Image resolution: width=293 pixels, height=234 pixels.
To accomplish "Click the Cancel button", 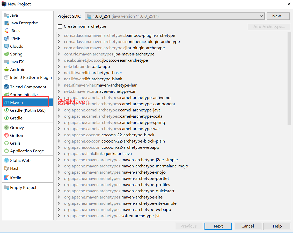I will [x=248, y=226].
